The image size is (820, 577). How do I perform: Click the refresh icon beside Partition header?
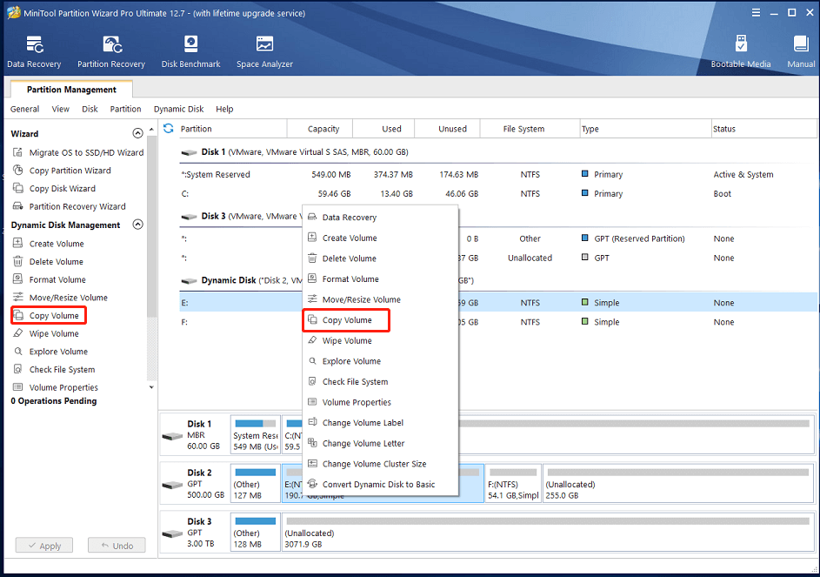169,128
